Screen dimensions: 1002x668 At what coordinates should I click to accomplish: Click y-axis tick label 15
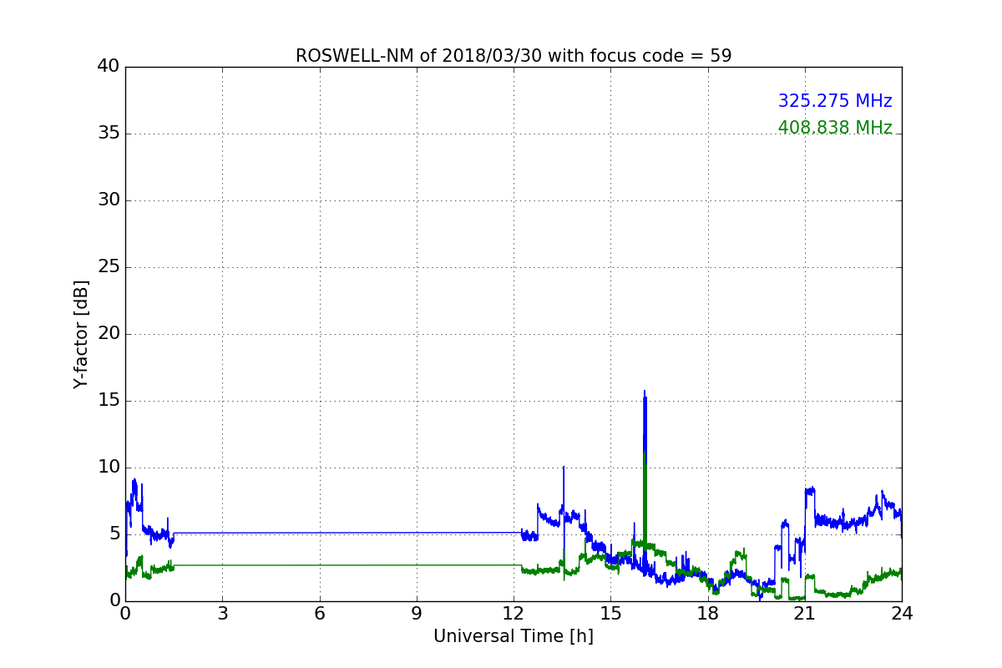point(109,401)
